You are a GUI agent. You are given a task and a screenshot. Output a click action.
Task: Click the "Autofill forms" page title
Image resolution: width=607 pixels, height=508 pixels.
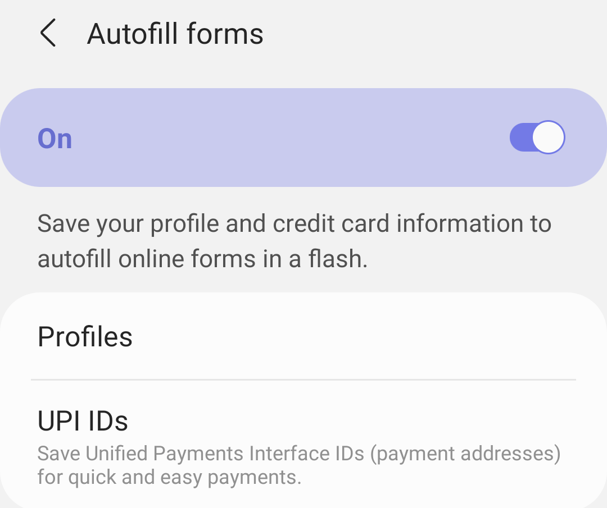(175, 34)
